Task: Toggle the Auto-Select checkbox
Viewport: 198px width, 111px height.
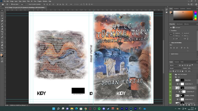Action: (x=12, y=4)
